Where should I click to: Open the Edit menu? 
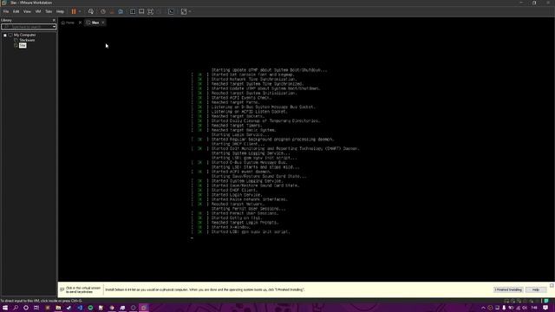click(x=16, y=11)
